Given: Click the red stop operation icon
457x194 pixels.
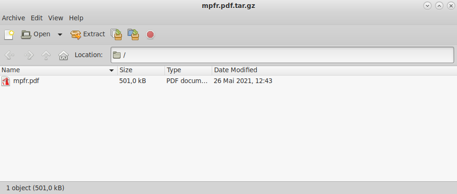Looking at the screenshot, I should click(150, 34).
